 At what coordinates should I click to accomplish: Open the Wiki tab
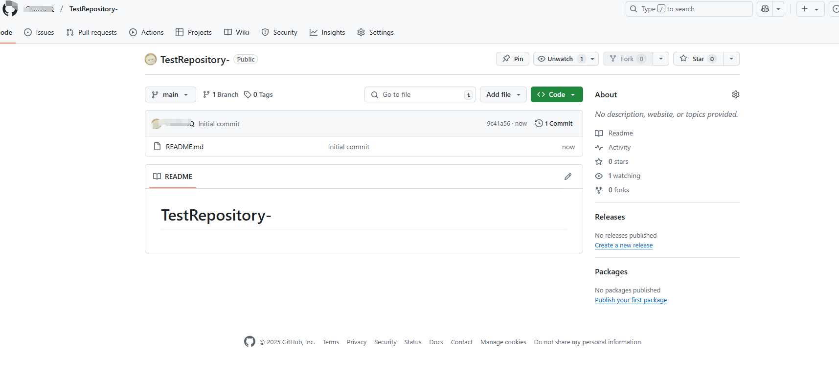237,32
